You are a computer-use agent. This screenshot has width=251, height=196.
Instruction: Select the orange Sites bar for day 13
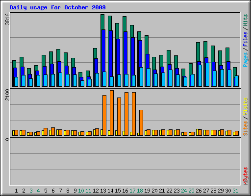point(104,115)
